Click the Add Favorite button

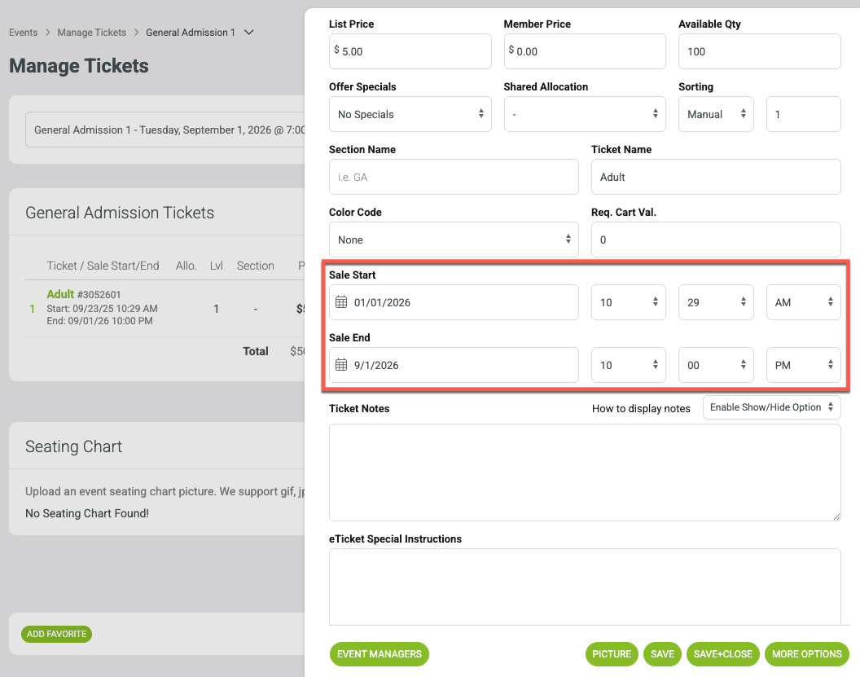click(56, 634)
